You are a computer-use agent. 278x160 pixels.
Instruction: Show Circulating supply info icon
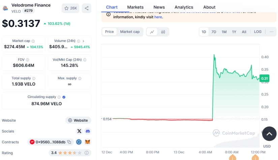[x=59, y=97]
